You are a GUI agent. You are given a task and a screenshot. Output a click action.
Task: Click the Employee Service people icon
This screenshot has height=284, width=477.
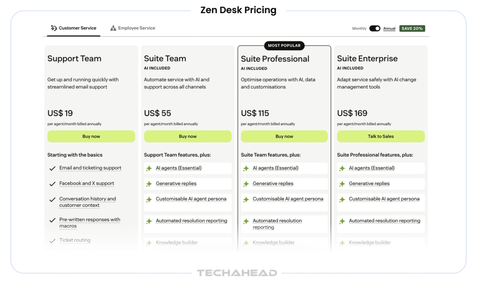click(113, 28)
